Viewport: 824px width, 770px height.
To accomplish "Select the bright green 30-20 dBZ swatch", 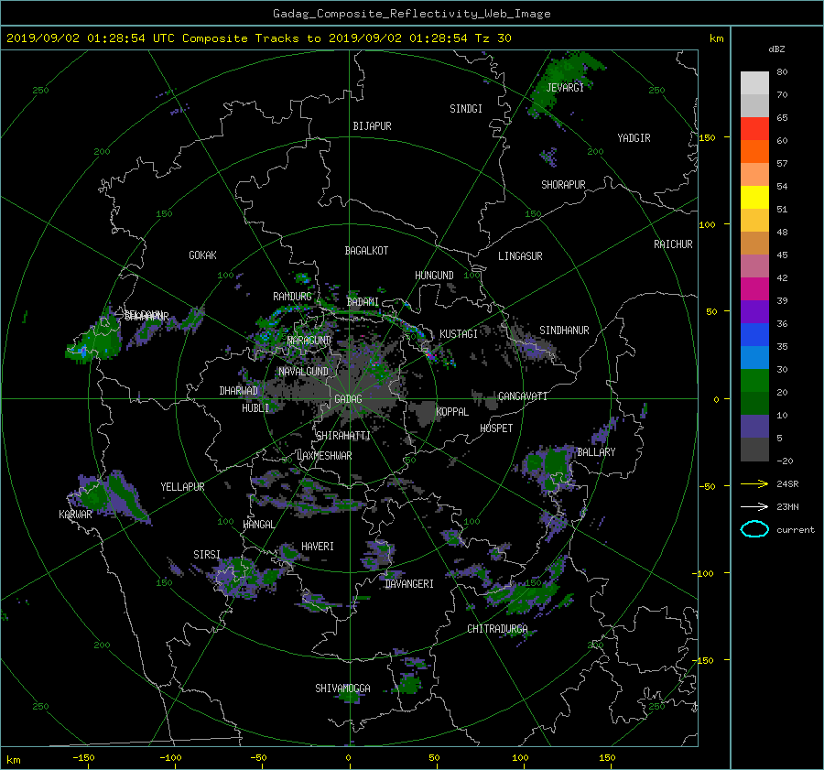I will point(754,381).
